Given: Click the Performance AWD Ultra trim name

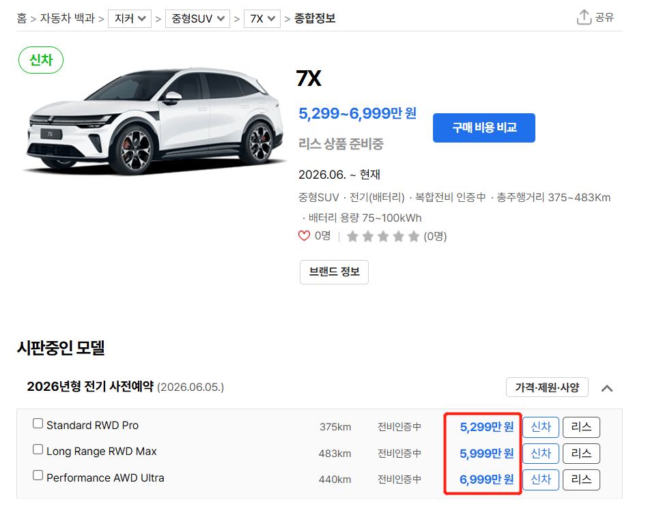Looking at the screenshot, I should point(105,478).
